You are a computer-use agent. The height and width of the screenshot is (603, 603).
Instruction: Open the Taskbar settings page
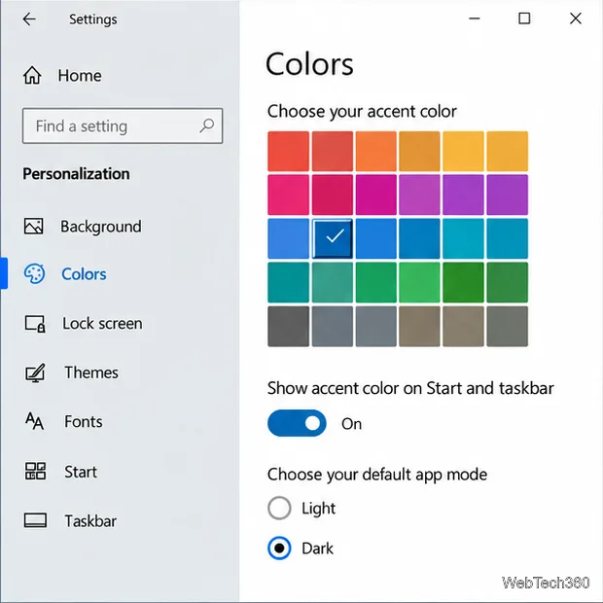click(x=90, y=521)
